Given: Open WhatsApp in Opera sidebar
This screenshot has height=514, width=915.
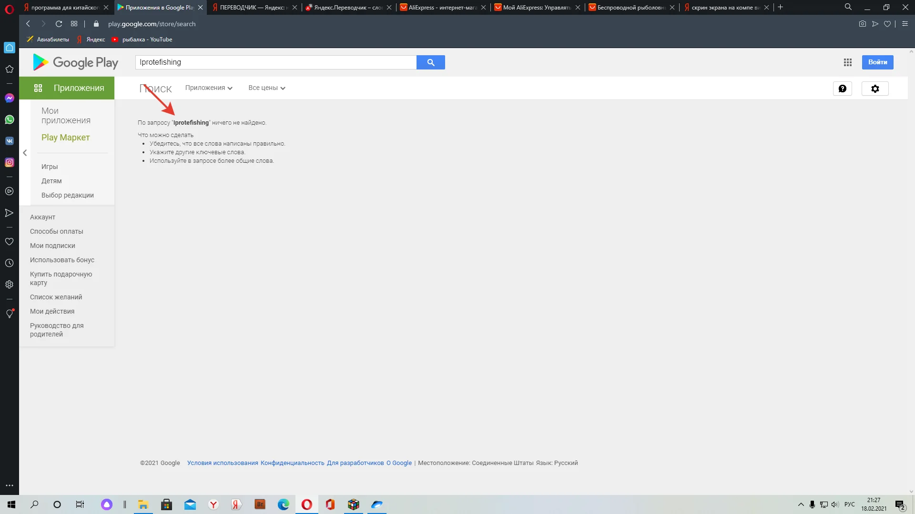Looking at the screenshot, I should pos(10,119).
